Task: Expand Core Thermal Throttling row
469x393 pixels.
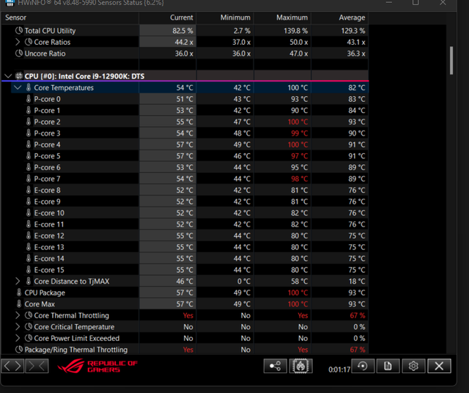Action: coord(18,315)
